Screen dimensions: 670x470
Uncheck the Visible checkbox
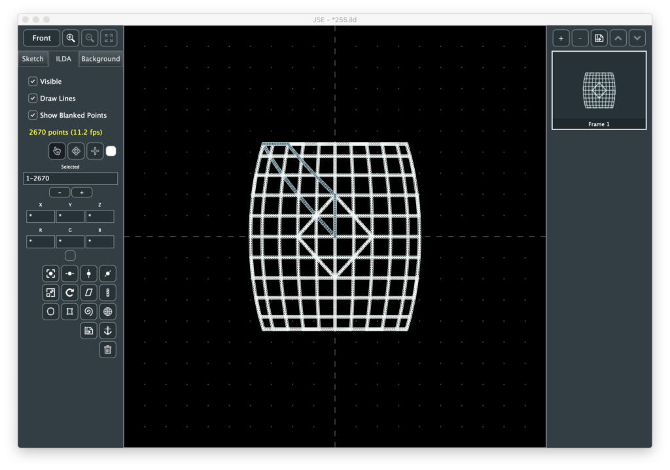(x=33, y=82)
